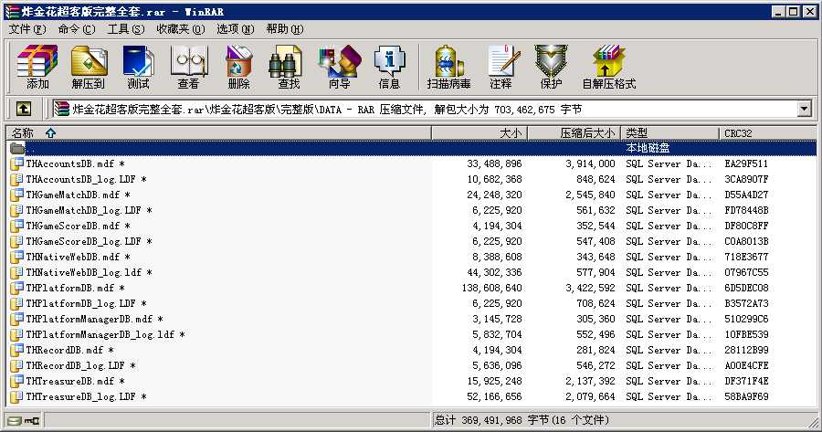Show archive Info (信息) icon
This screenshot has width=822, height=432.
click(x=389, y=67)
